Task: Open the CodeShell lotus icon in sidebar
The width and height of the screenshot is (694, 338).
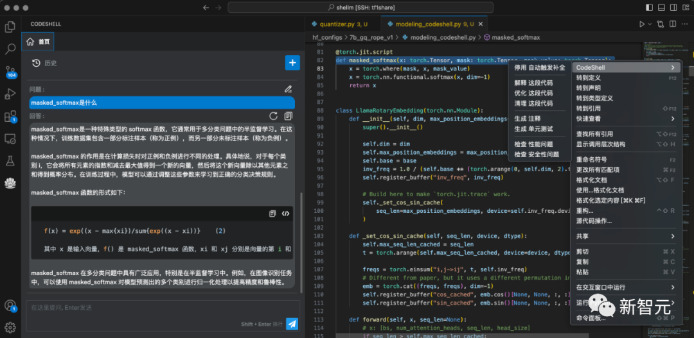Action: (10, 183)
